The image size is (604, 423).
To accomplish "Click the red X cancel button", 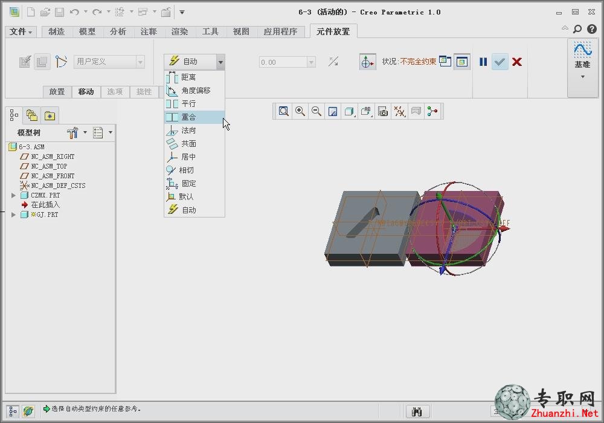I will 517,62.
